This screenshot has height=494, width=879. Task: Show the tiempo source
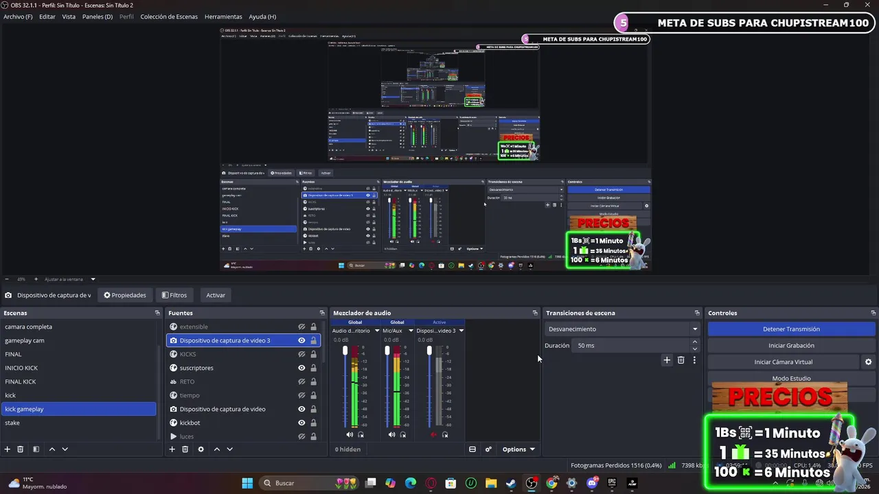pyautogui.click(x=301, y=395)
